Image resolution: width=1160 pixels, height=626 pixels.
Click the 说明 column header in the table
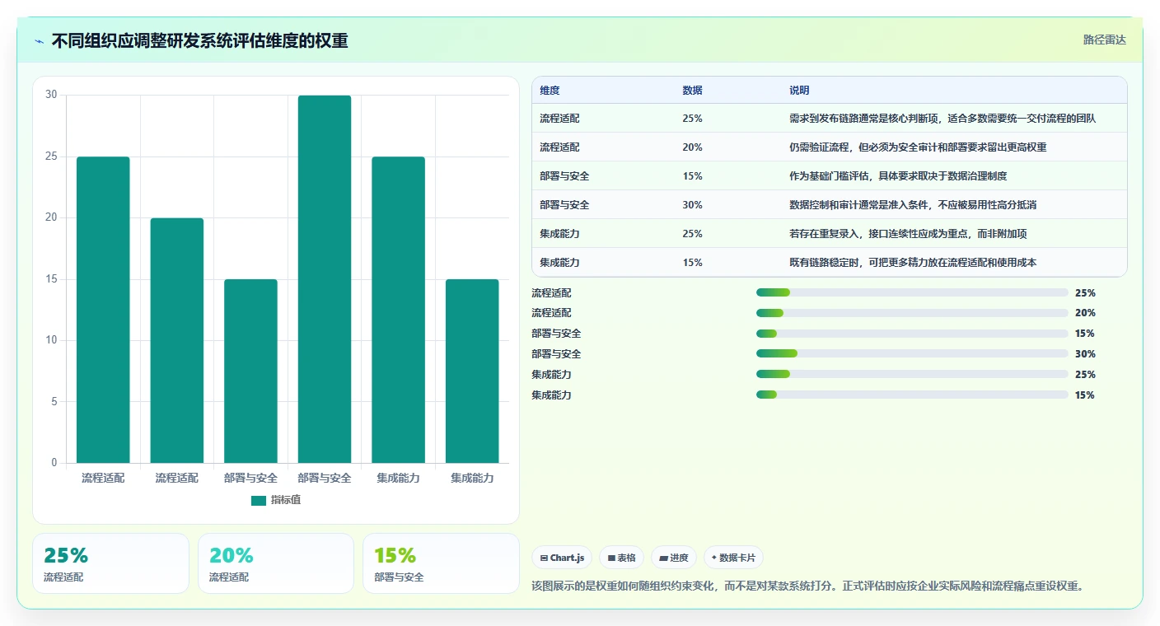(799, 90)
